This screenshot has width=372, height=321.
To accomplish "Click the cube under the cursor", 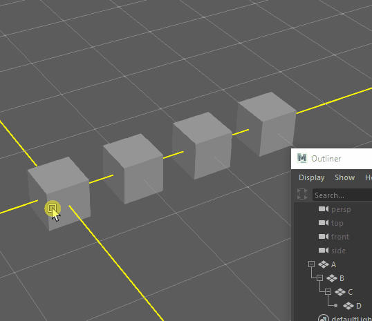I will pos(59,193).
